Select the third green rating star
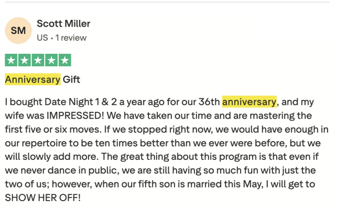The width and height of the screenshot is (348, 209). (38, 60)
